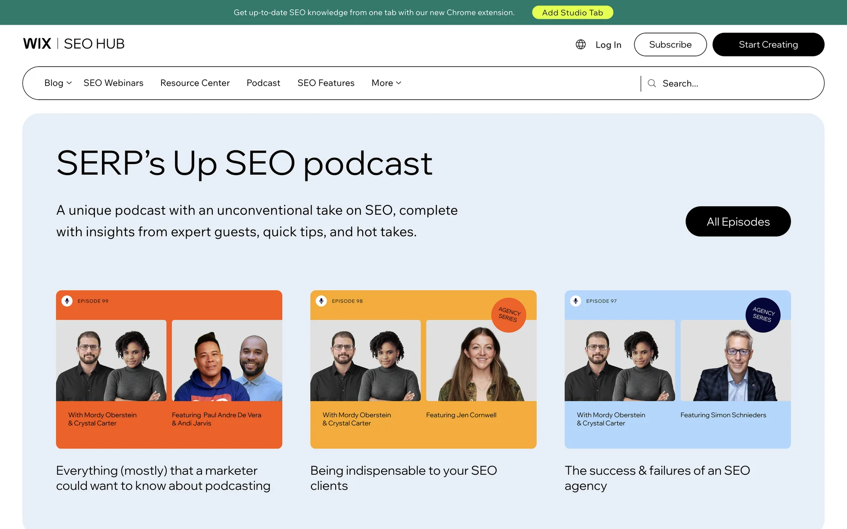Viewport: 847px width, 529px height.
Task: Select Podcast in navigation bar
Action: click(x=263, y=83)
